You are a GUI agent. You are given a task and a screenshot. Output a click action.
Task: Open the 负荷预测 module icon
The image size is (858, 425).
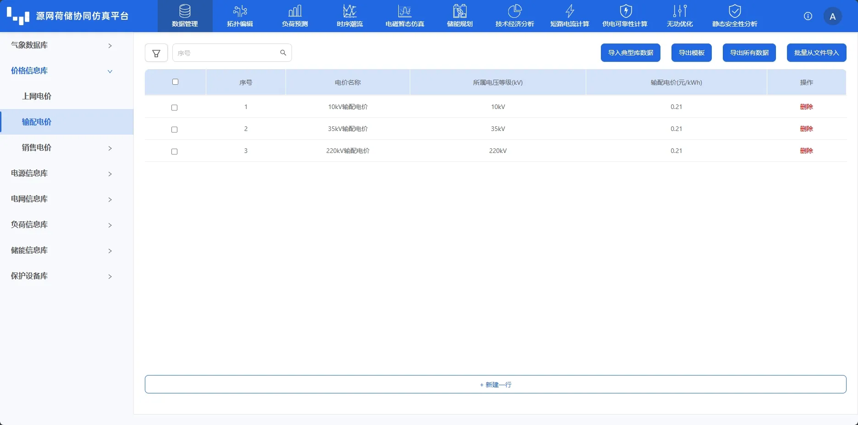pyautogui.click(x=295, y=11)
